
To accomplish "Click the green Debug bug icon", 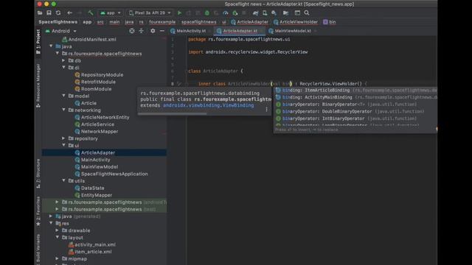I will 206,13.
